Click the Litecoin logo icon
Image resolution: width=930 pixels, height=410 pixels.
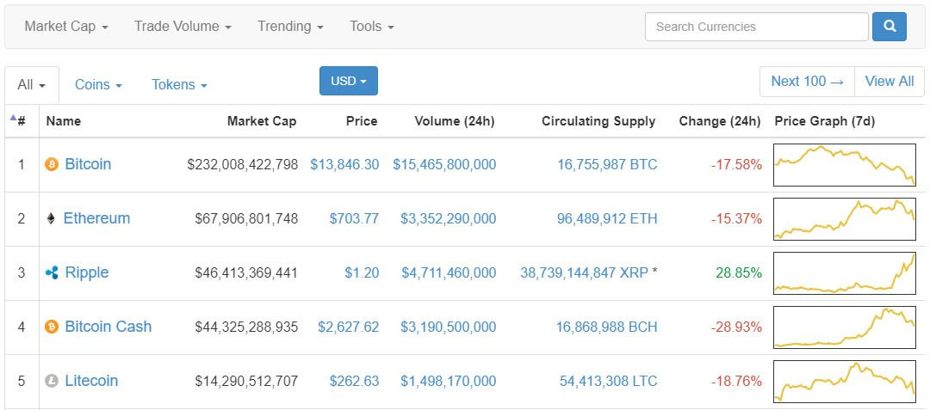pyautogui.click(x=53, y=381)
